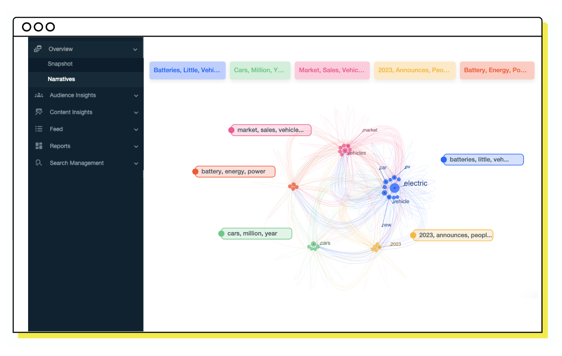Open the Snapshot submenu item
The width and height of the screenshot is (562, 356).
point(60,64)
